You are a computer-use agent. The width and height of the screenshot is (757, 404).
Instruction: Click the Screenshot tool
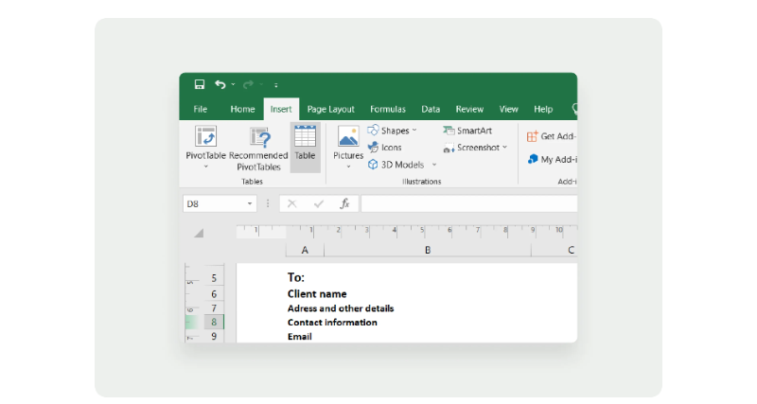pos(475,148)
